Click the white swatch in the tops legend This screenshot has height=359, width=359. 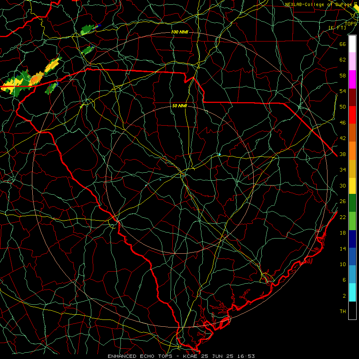coord(352,44)
